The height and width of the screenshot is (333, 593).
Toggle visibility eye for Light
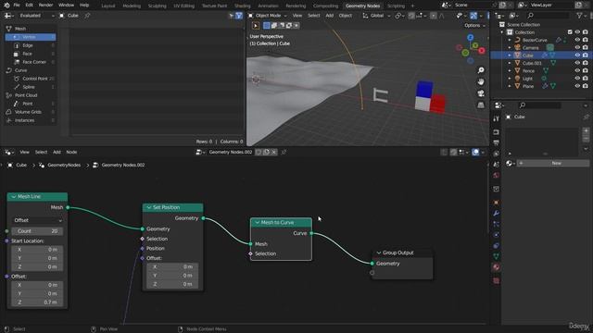coord(577,79)
